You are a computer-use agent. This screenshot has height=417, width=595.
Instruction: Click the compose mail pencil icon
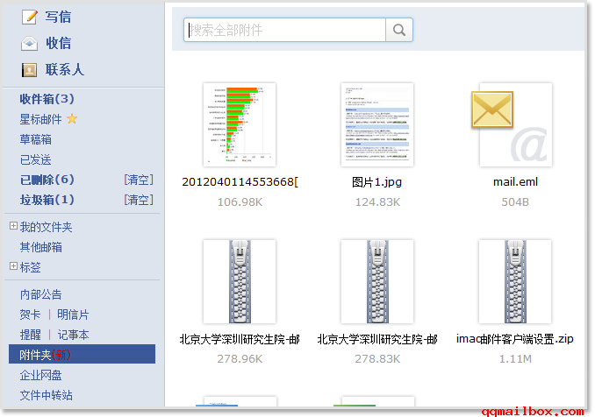29,17
